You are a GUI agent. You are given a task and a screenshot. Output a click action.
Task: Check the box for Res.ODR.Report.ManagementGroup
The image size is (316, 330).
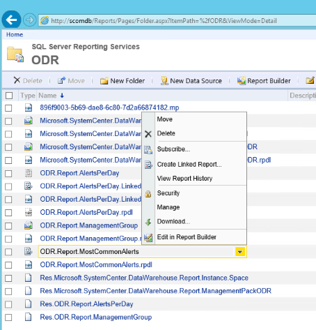coord(8,317)
